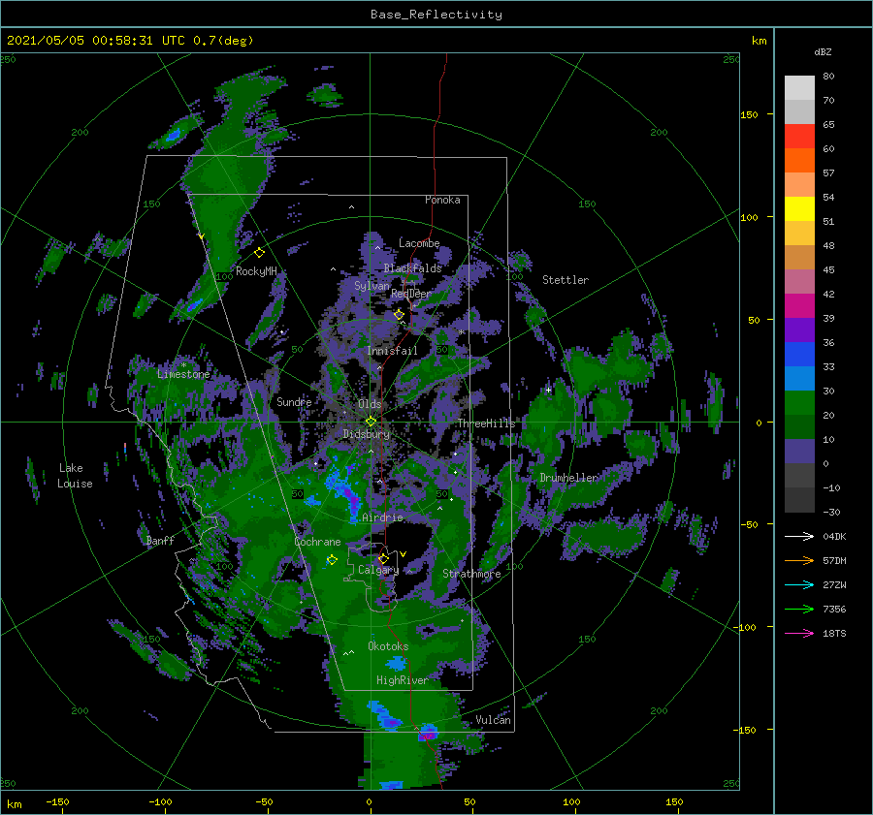Click the 2021/05/05 00:58:31 UTC timestamp
The width and height of the screenshot is (873, 815).
tap(96, 41)
